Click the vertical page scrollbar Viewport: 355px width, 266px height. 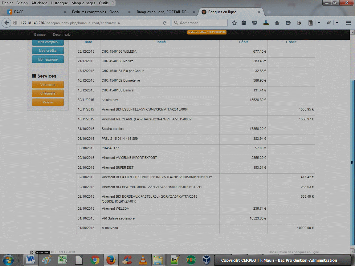[352, 163]
